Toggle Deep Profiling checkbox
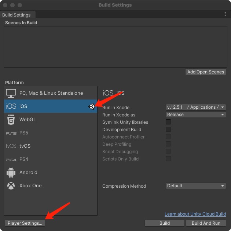Image resolution: width=231 pixels, height=231 pixels. click(168, 144)
